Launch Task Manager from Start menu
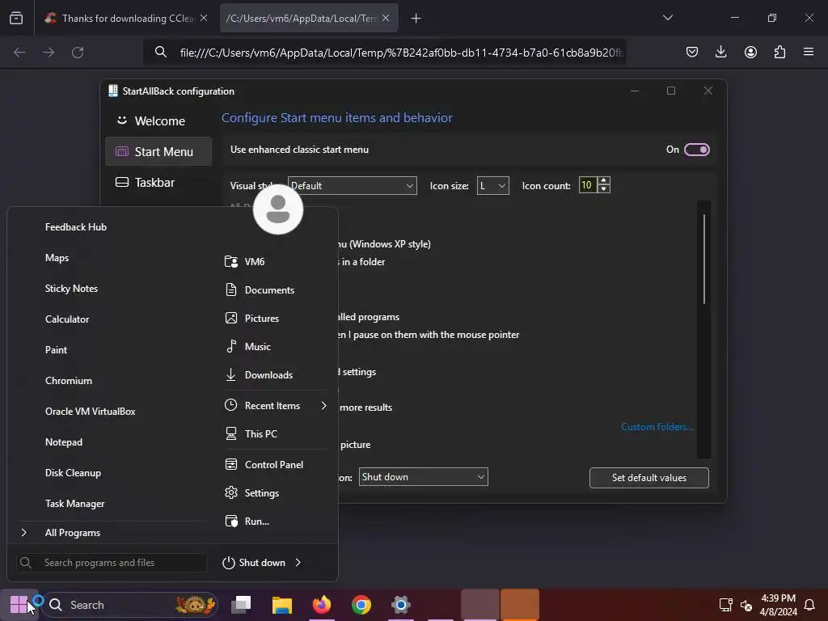The width and height of the screenshot is (828, 621). (x=74, y=504)
